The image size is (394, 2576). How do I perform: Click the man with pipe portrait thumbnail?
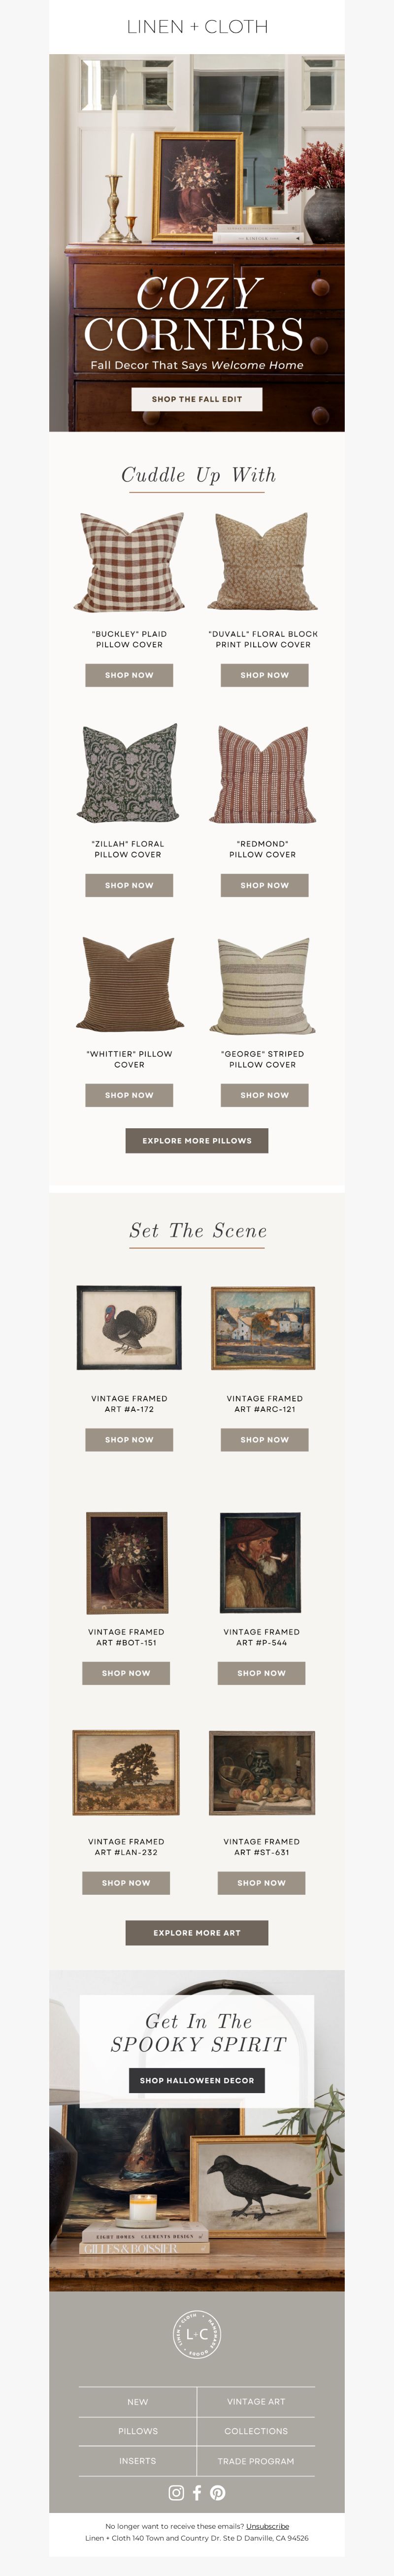tap(260, 1562)
